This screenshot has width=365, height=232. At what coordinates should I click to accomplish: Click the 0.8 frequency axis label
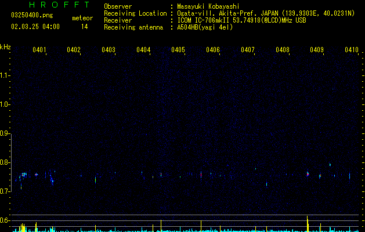(x=5, y=162)
